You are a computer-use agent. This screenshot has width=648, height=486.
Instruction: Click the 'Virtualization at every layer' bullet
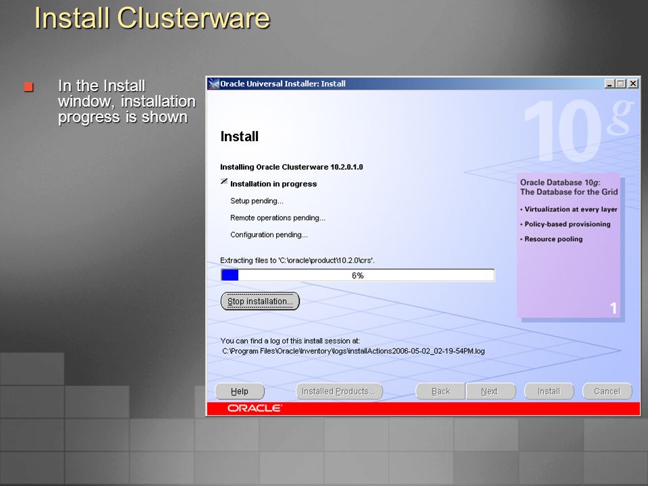coord(568,209)
